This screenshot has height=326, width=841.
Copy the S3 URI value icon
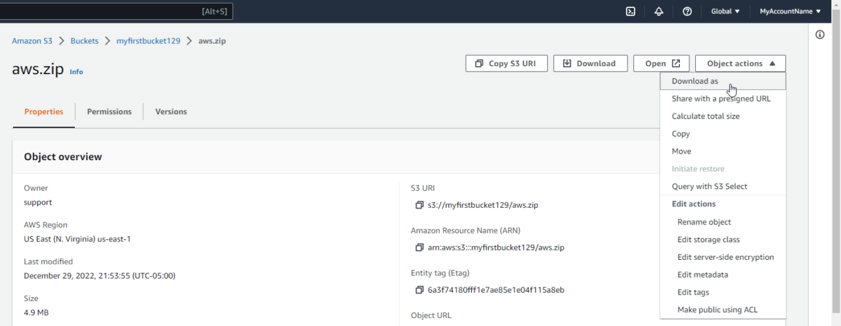[419, 205]
